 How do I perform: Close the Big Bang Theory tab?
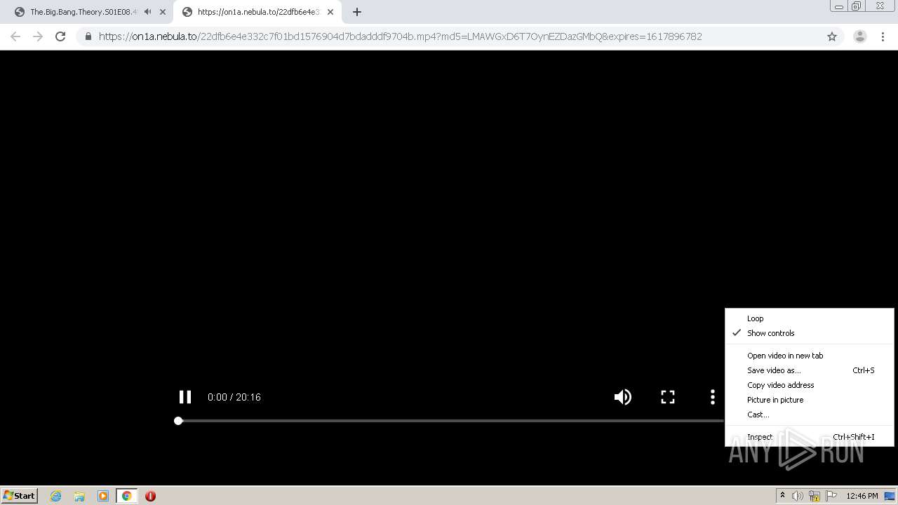pos(163,12)
